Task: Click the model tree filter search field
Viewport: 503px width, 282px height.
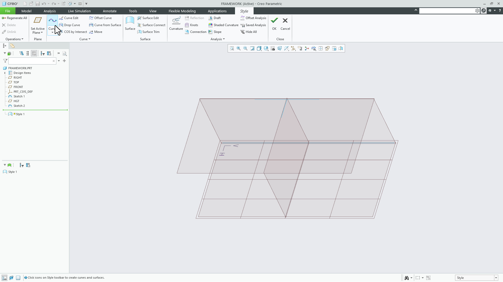Action: pyautogui.click(x=32, y=61)
